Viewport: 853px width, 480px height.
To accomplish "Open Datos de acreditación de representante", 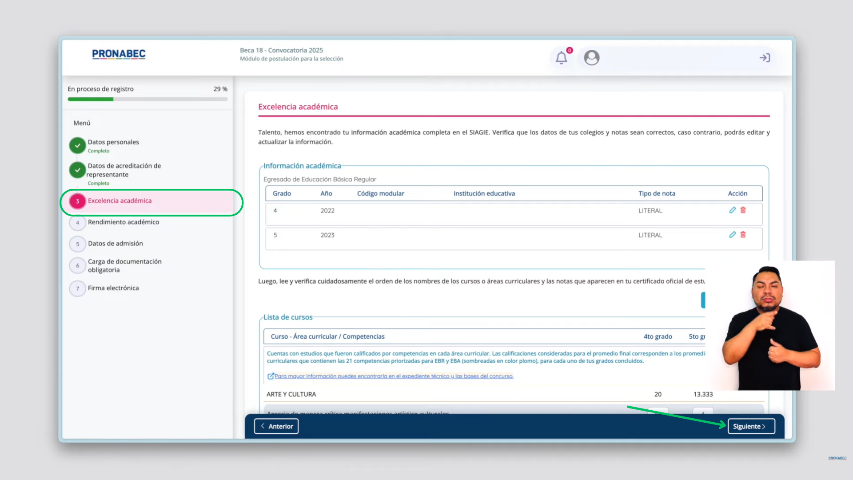I will pyautogui.click(x=124, y=170).
